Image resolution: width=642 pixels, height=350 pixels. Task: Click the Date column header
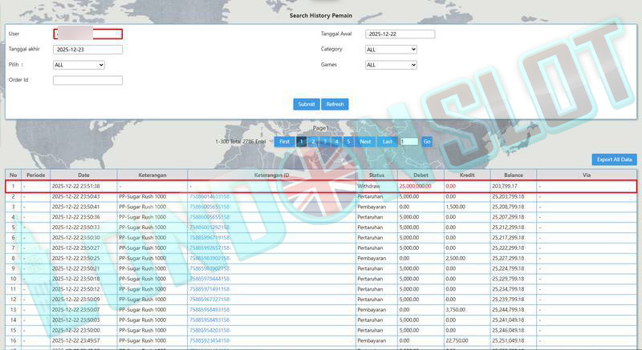click(83, 175)
